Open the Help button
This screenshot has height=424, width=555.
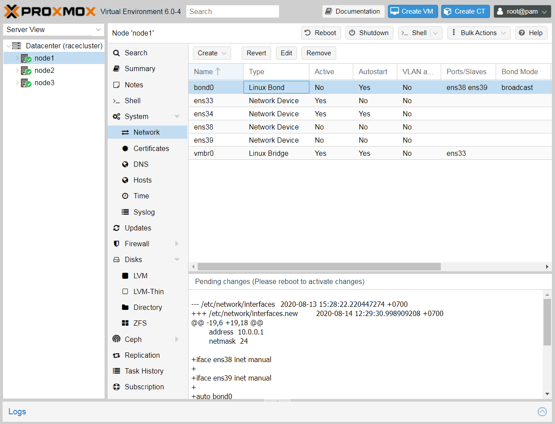tap(531, 33)
